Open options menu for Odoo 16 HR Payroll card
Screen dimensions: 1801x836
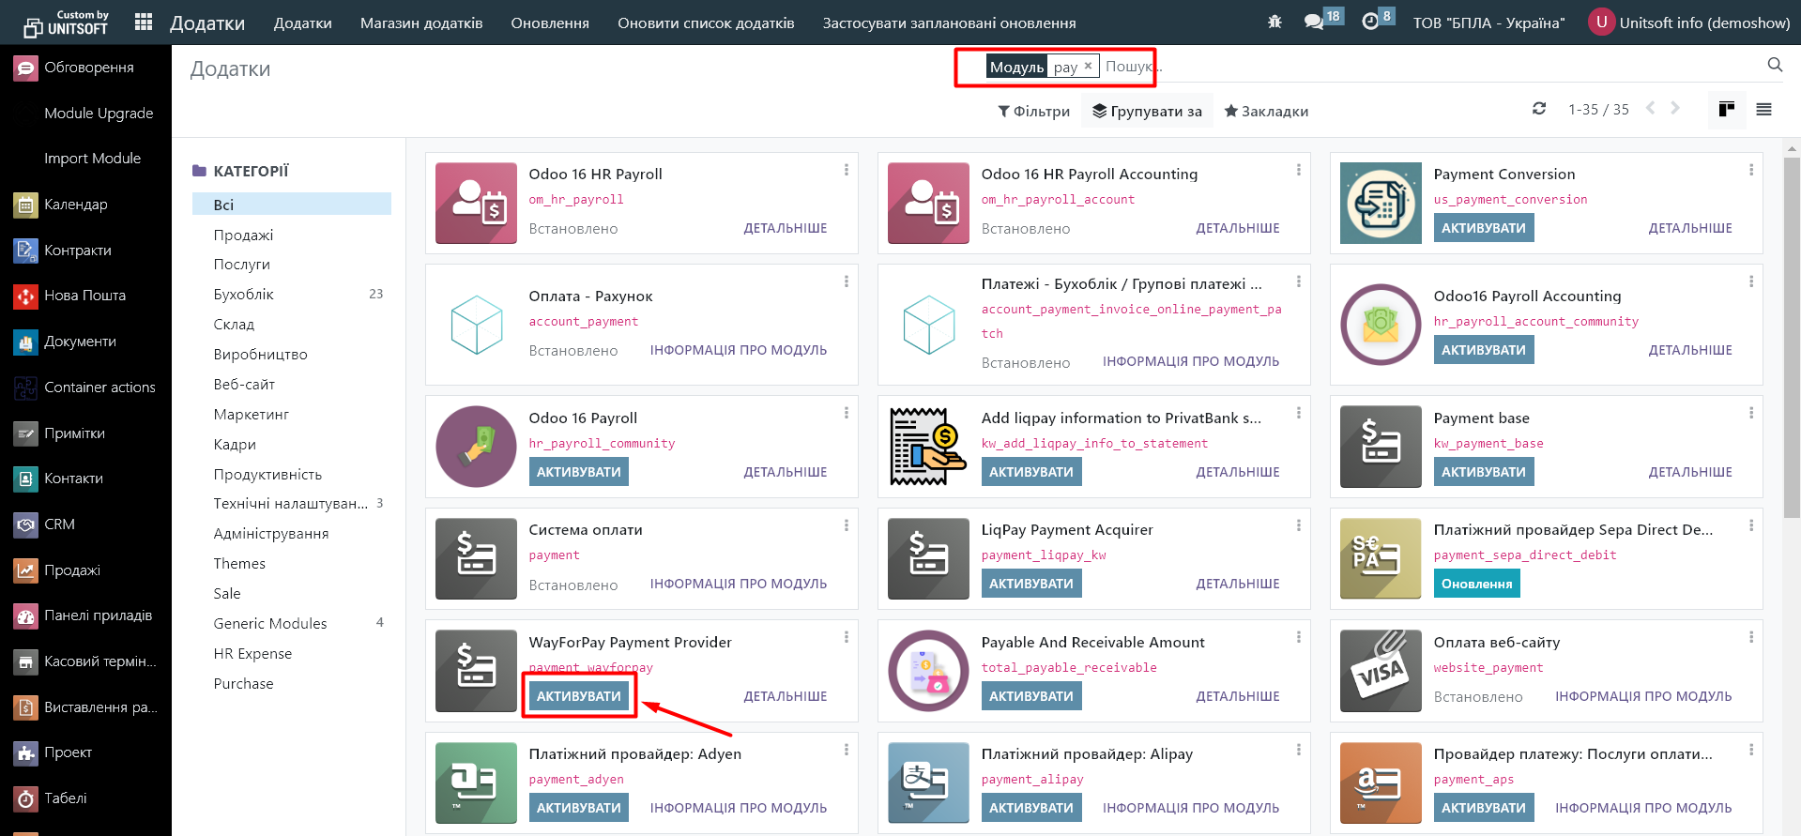coord(846,170)
